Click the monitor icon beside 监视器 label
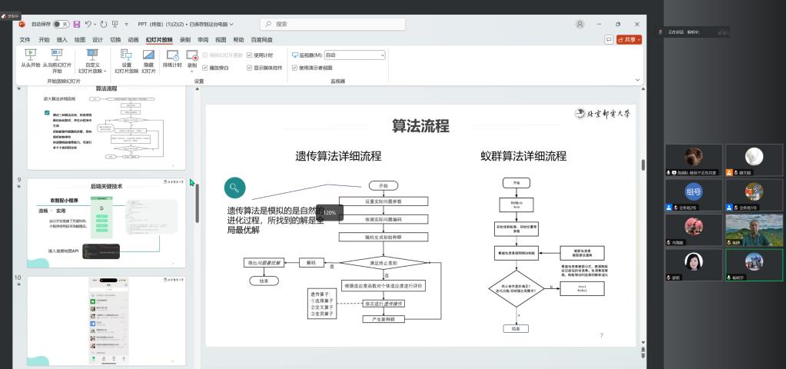787x369 pixels. (x=295, y=55)
